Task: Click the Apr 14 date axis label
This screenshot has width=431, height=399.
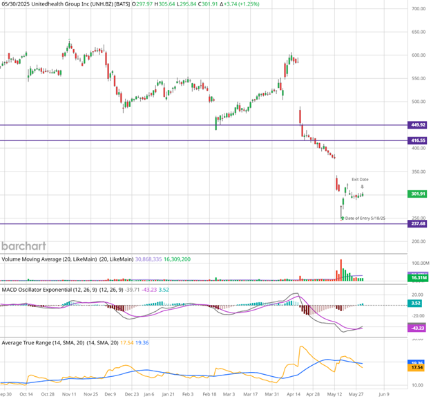Action: (x=294, y=394)
